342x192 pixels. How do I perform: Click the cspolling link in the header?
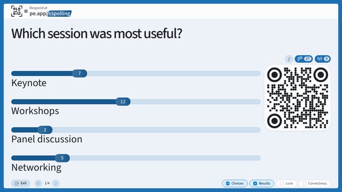click(60, 13)
